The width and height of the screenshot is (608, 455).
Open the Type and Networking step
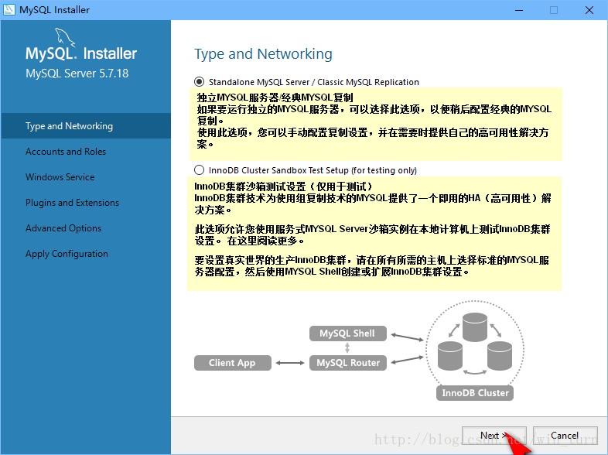69,126
